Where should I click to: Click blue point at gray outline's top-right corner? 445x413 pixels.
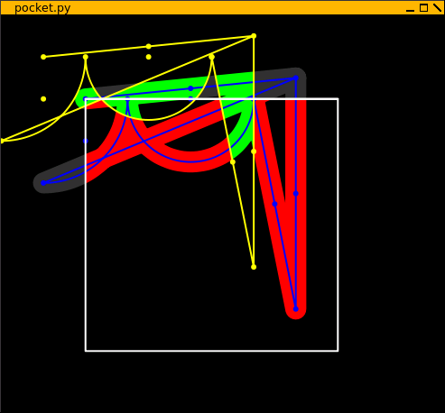pyautogui.click(x=296, y=78)
